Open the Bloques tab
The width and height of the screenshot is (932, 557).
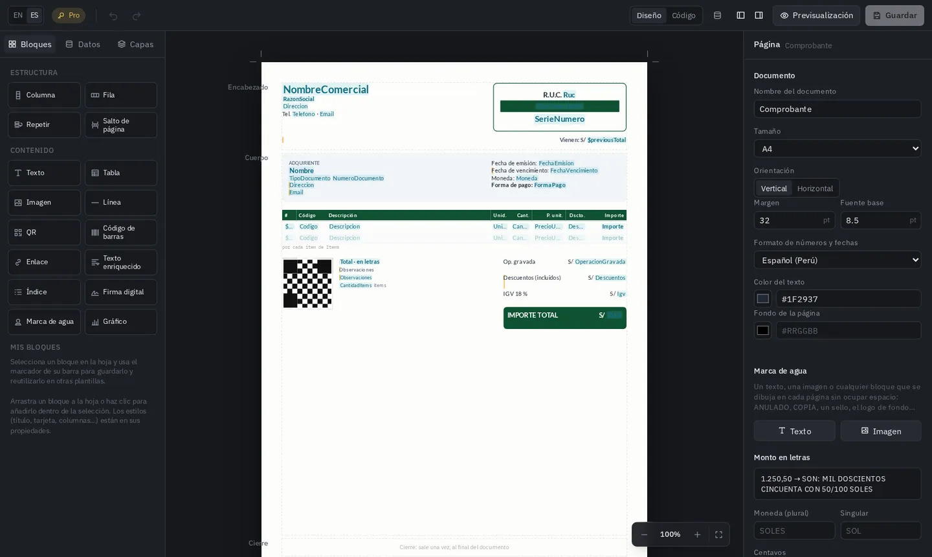click(30, 44)
